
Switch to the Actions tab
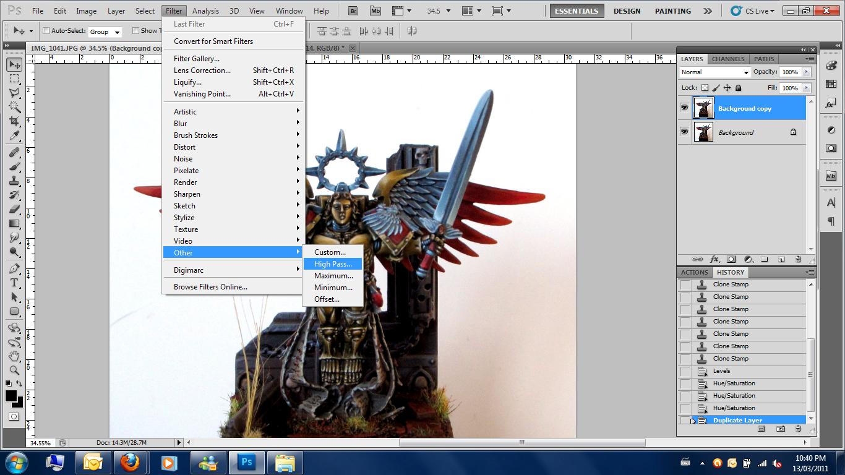(694, 272)
